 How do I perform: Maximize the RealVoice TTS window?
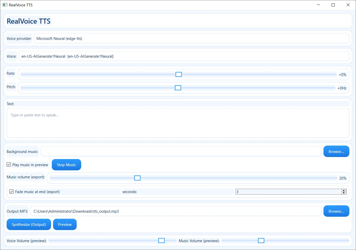333,5
